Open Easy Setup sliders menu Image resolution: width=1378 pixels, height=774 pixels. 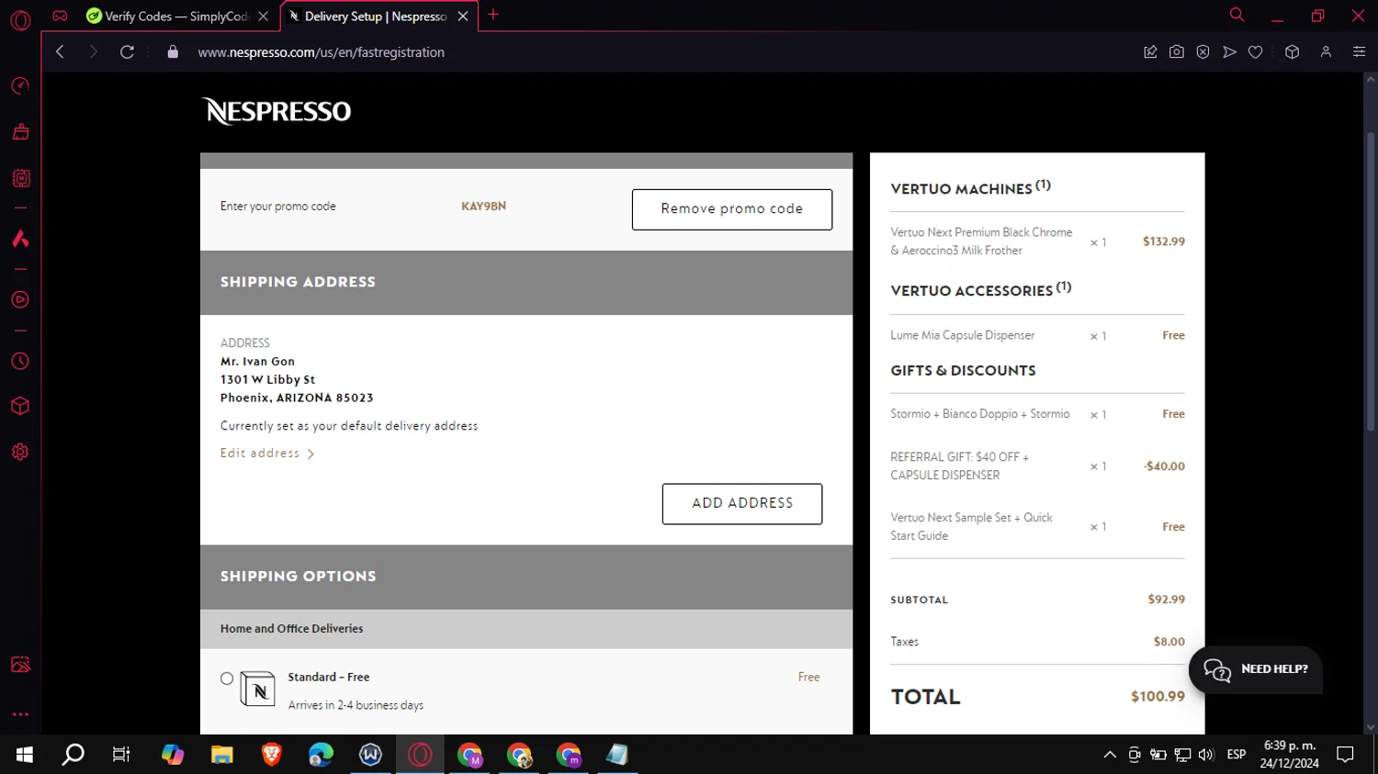pyautogui.click(x=1359, y=52)
